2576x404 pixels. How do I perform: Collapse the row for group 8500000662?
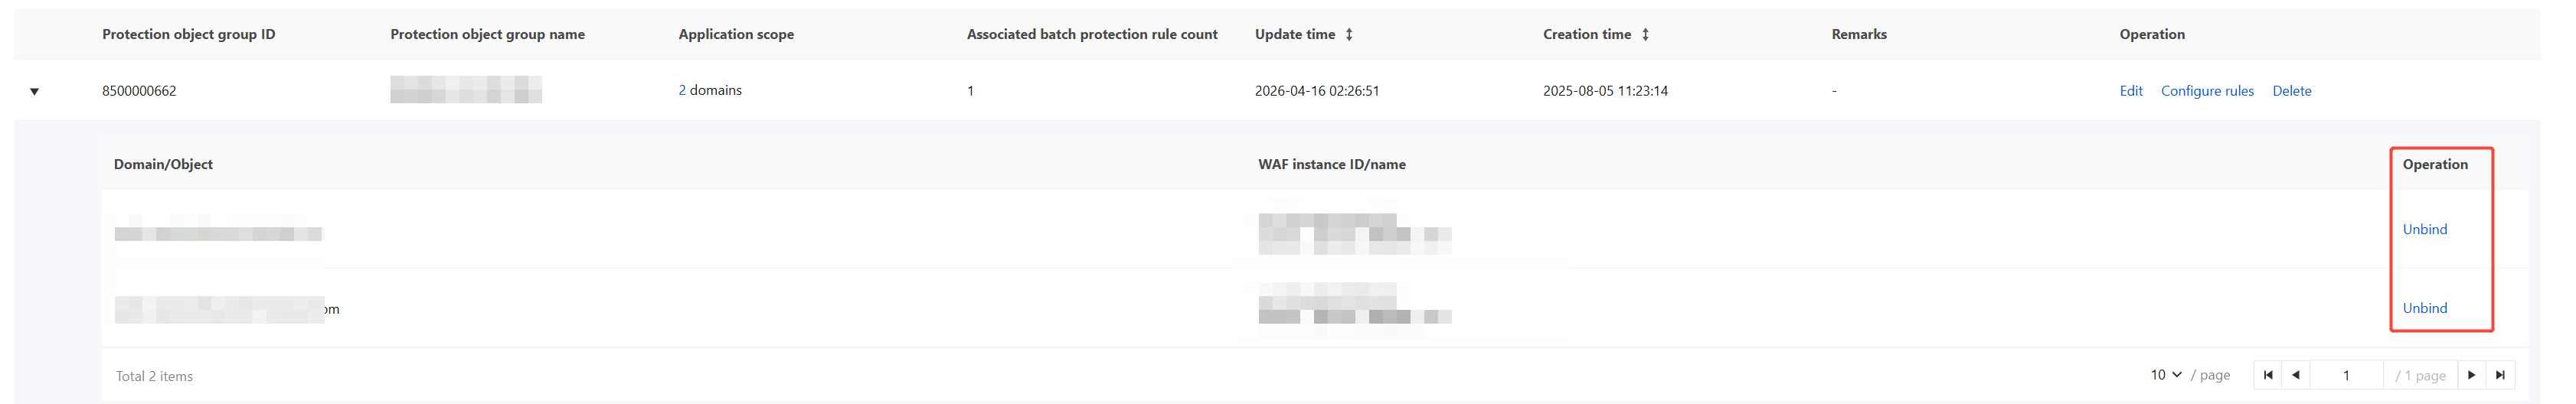point(35,91)
